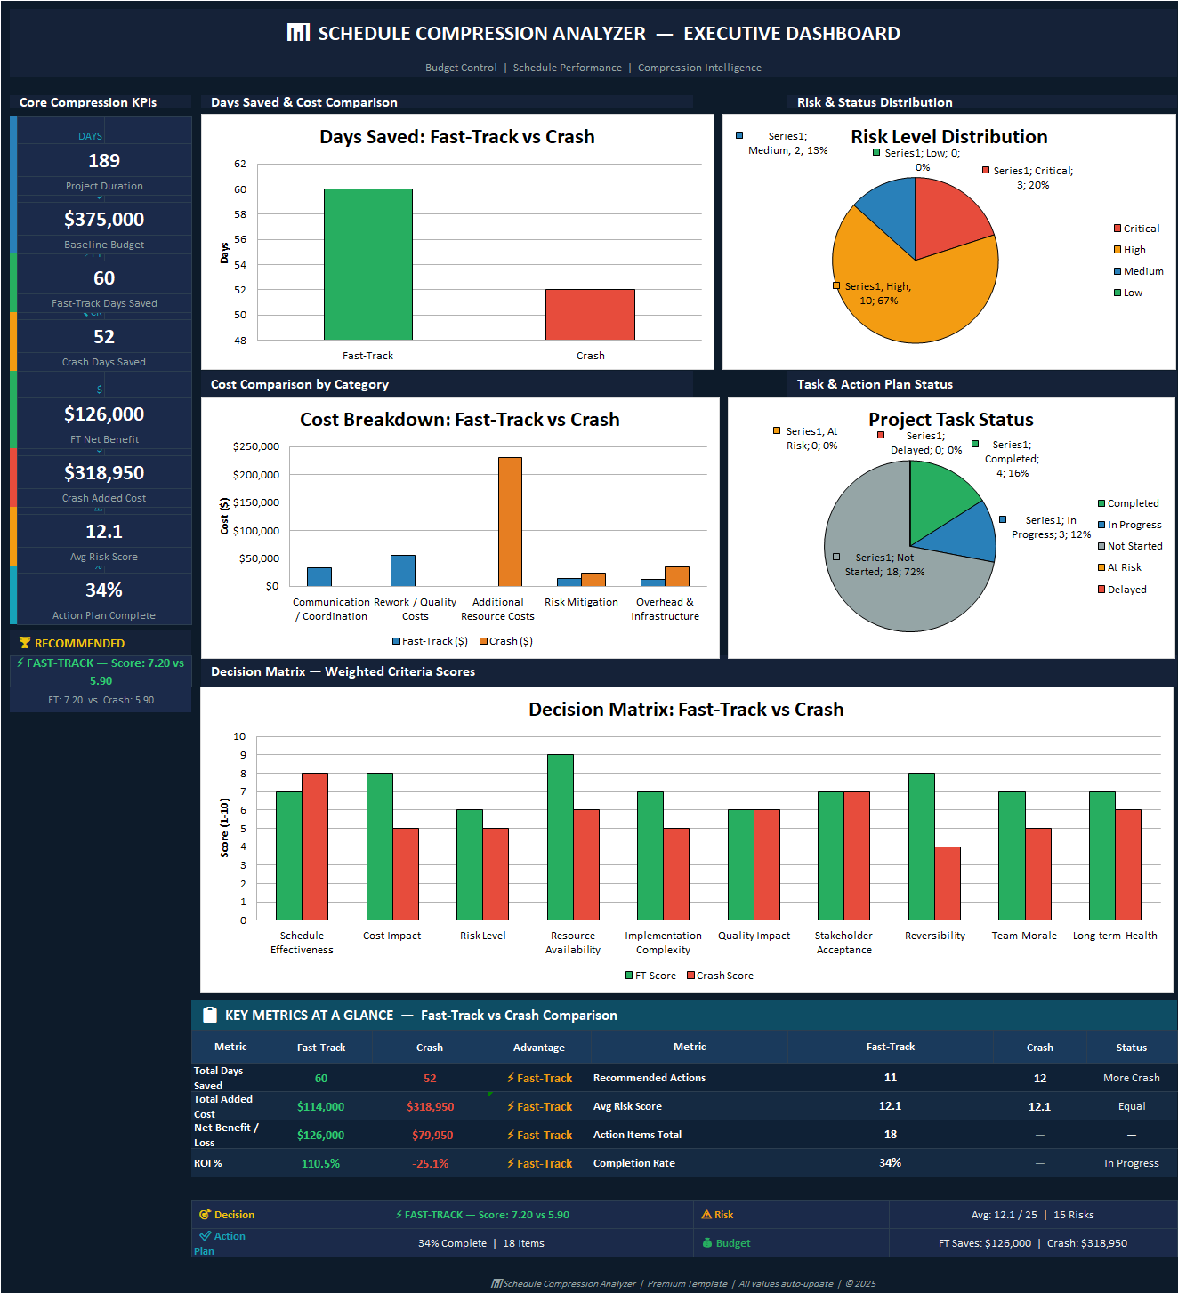Select the Budget Control tab
1178x1293 pixels.
461,67
